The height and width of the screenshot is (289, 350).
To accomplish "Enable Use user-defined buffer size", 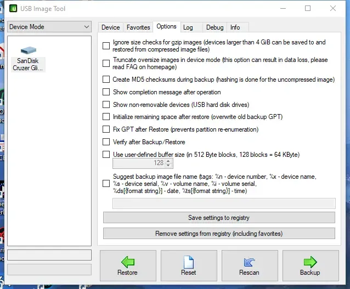I will [106, 155].
